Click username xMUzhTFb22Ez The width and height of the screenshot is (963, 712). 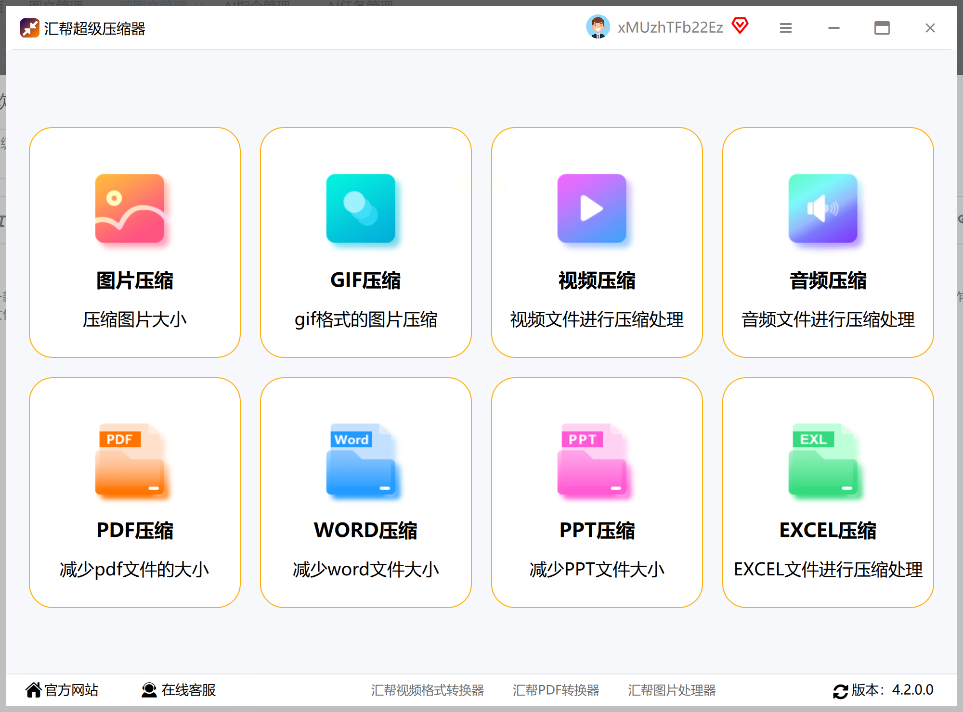670,27
